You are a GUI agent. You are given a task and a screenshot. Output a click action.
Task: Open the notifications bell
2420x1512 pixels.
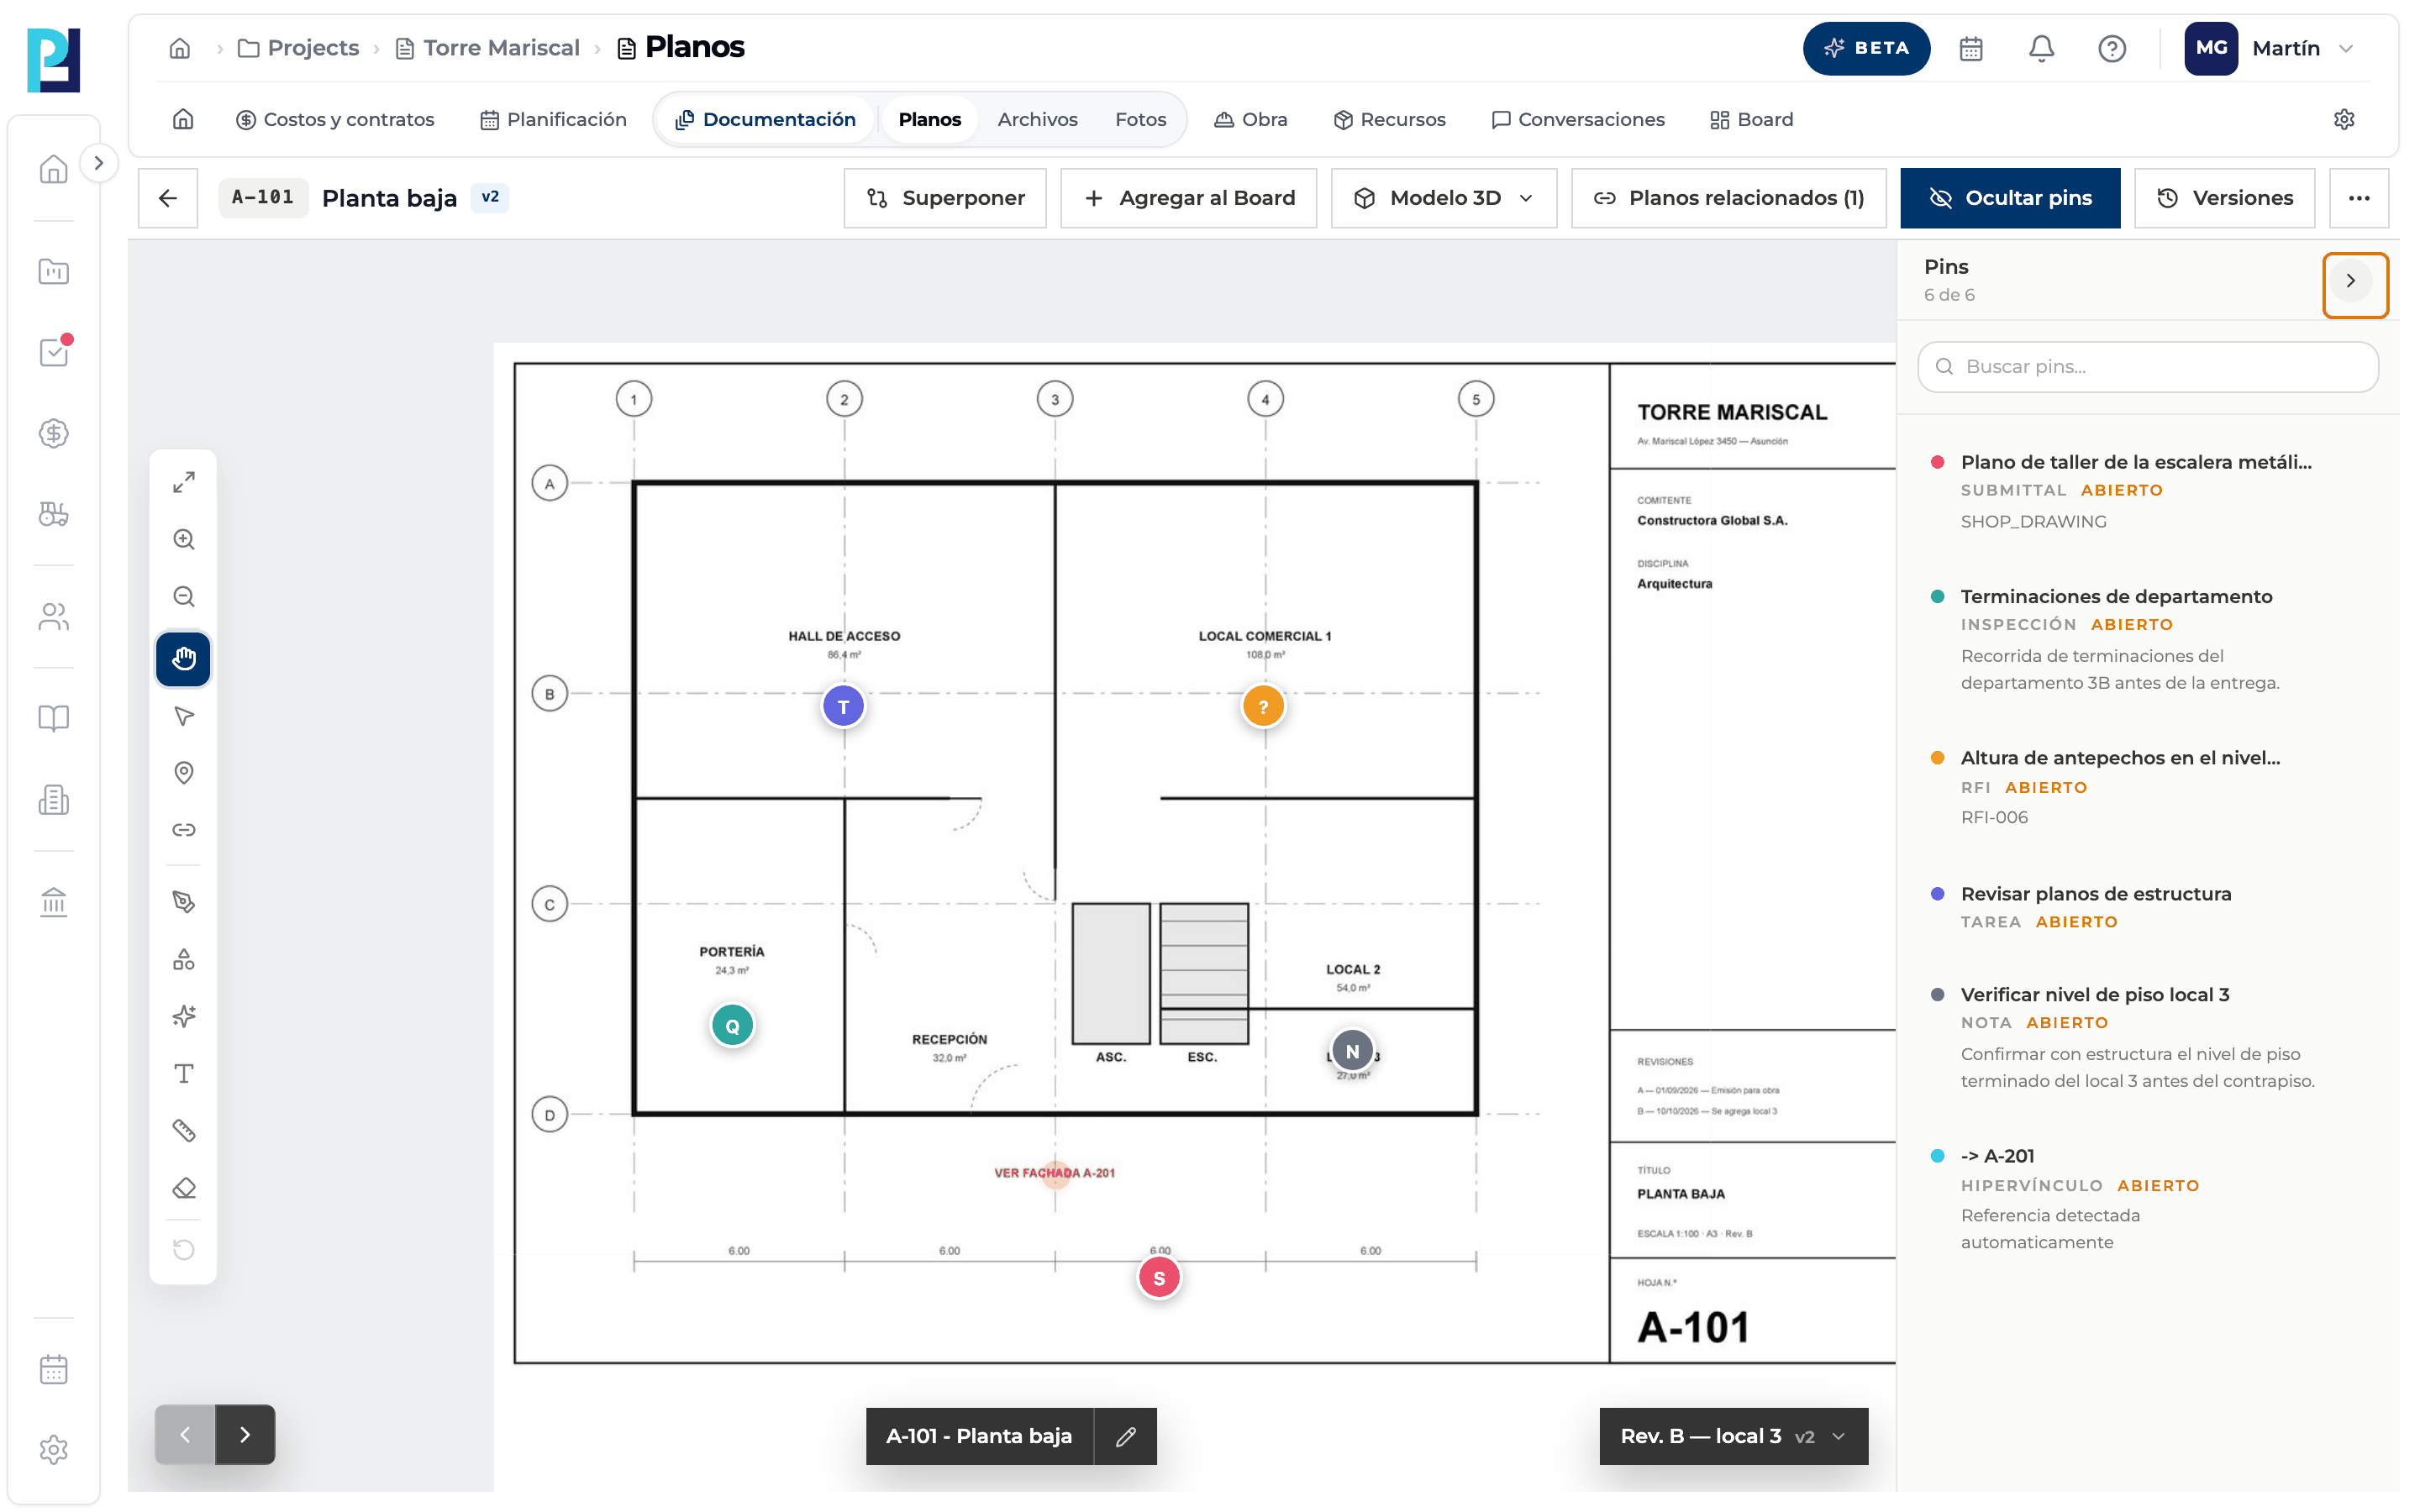(x=2041, y=48)
